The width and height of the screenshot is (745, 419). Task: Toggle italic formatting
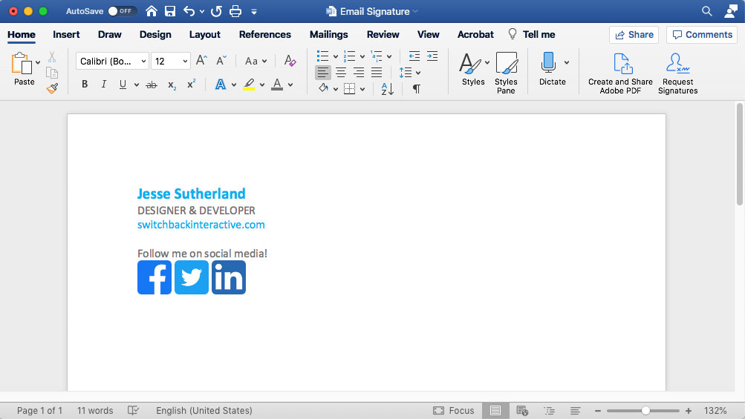click(x=103, y=85)
